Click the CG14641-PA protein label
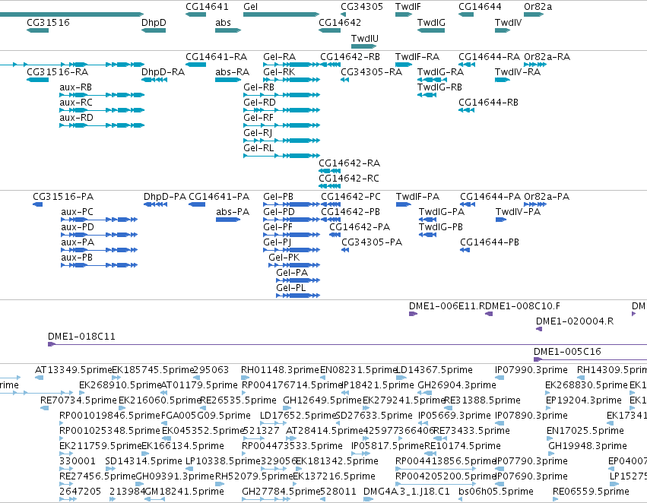 tap(219, 197)
